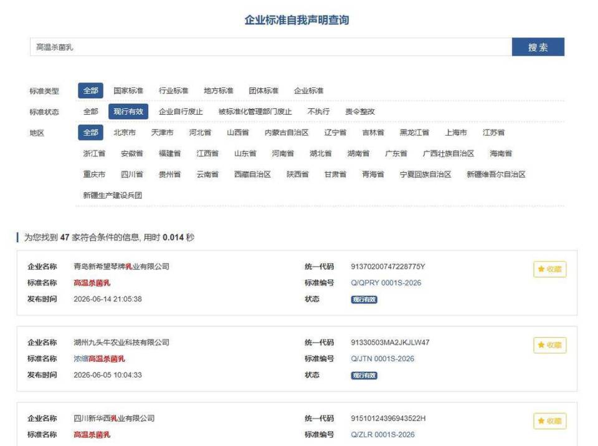Filter region to 贵州省
598x446 pixels.
169,175
